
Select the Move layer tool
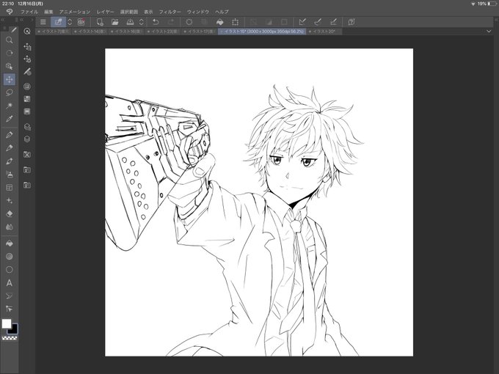click(x=10, y=79)
